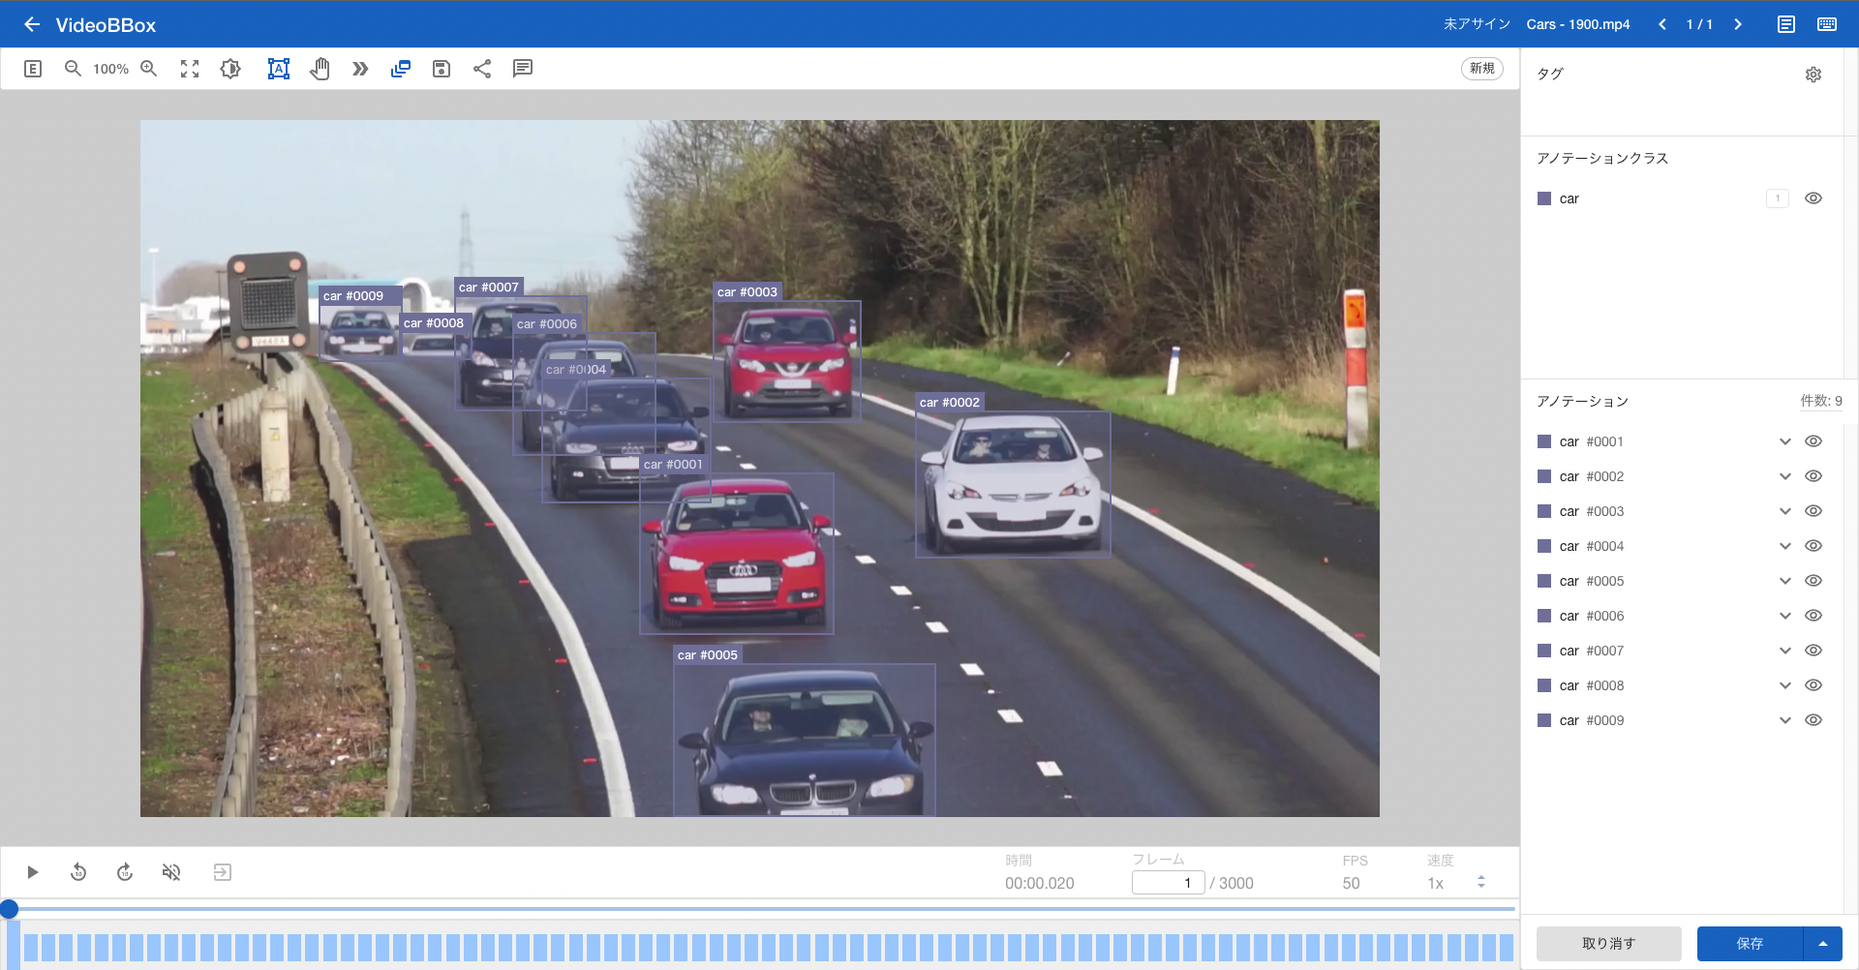This screenshot has width=1859, height=970.
Task: Click the share toolbar icon
Action: pos(482,69)
